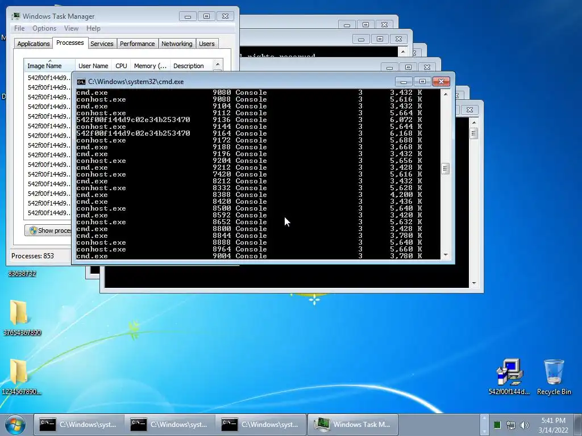Open second C:\Windows\syst... taskbar button
The height and width of the screenshot is (436, 582).
(x=169, y=425)
